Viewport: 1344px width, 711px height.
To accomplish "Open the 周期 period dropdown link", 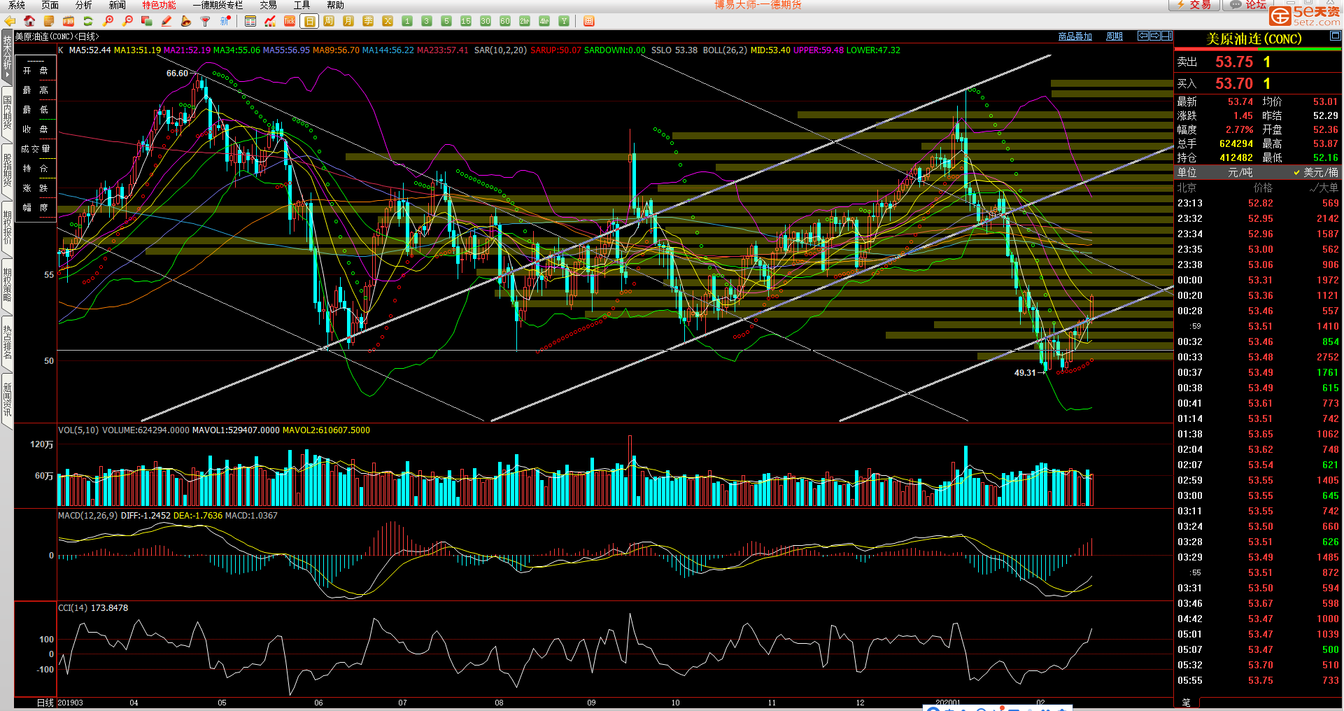I will 1115,36.
